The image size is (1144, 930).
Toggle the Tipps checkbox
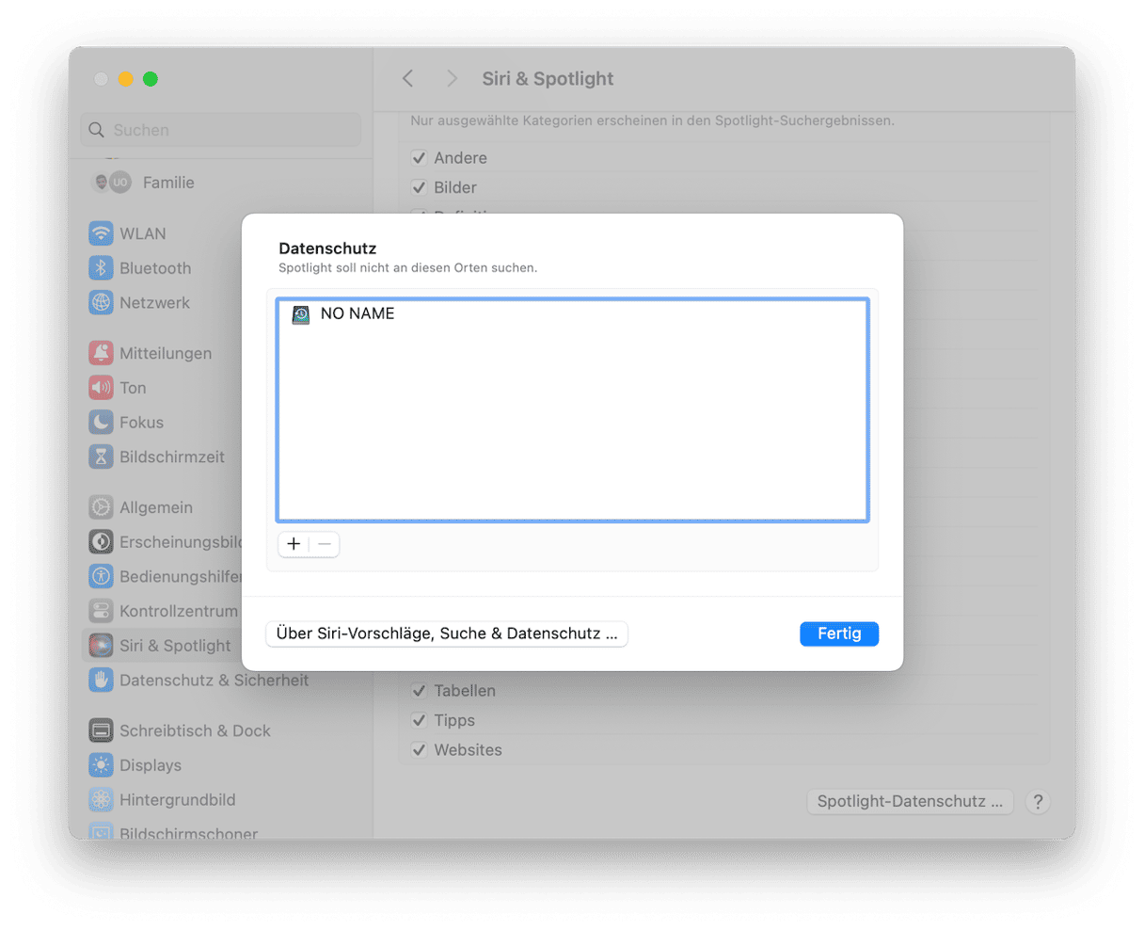(x=419, y=720)
